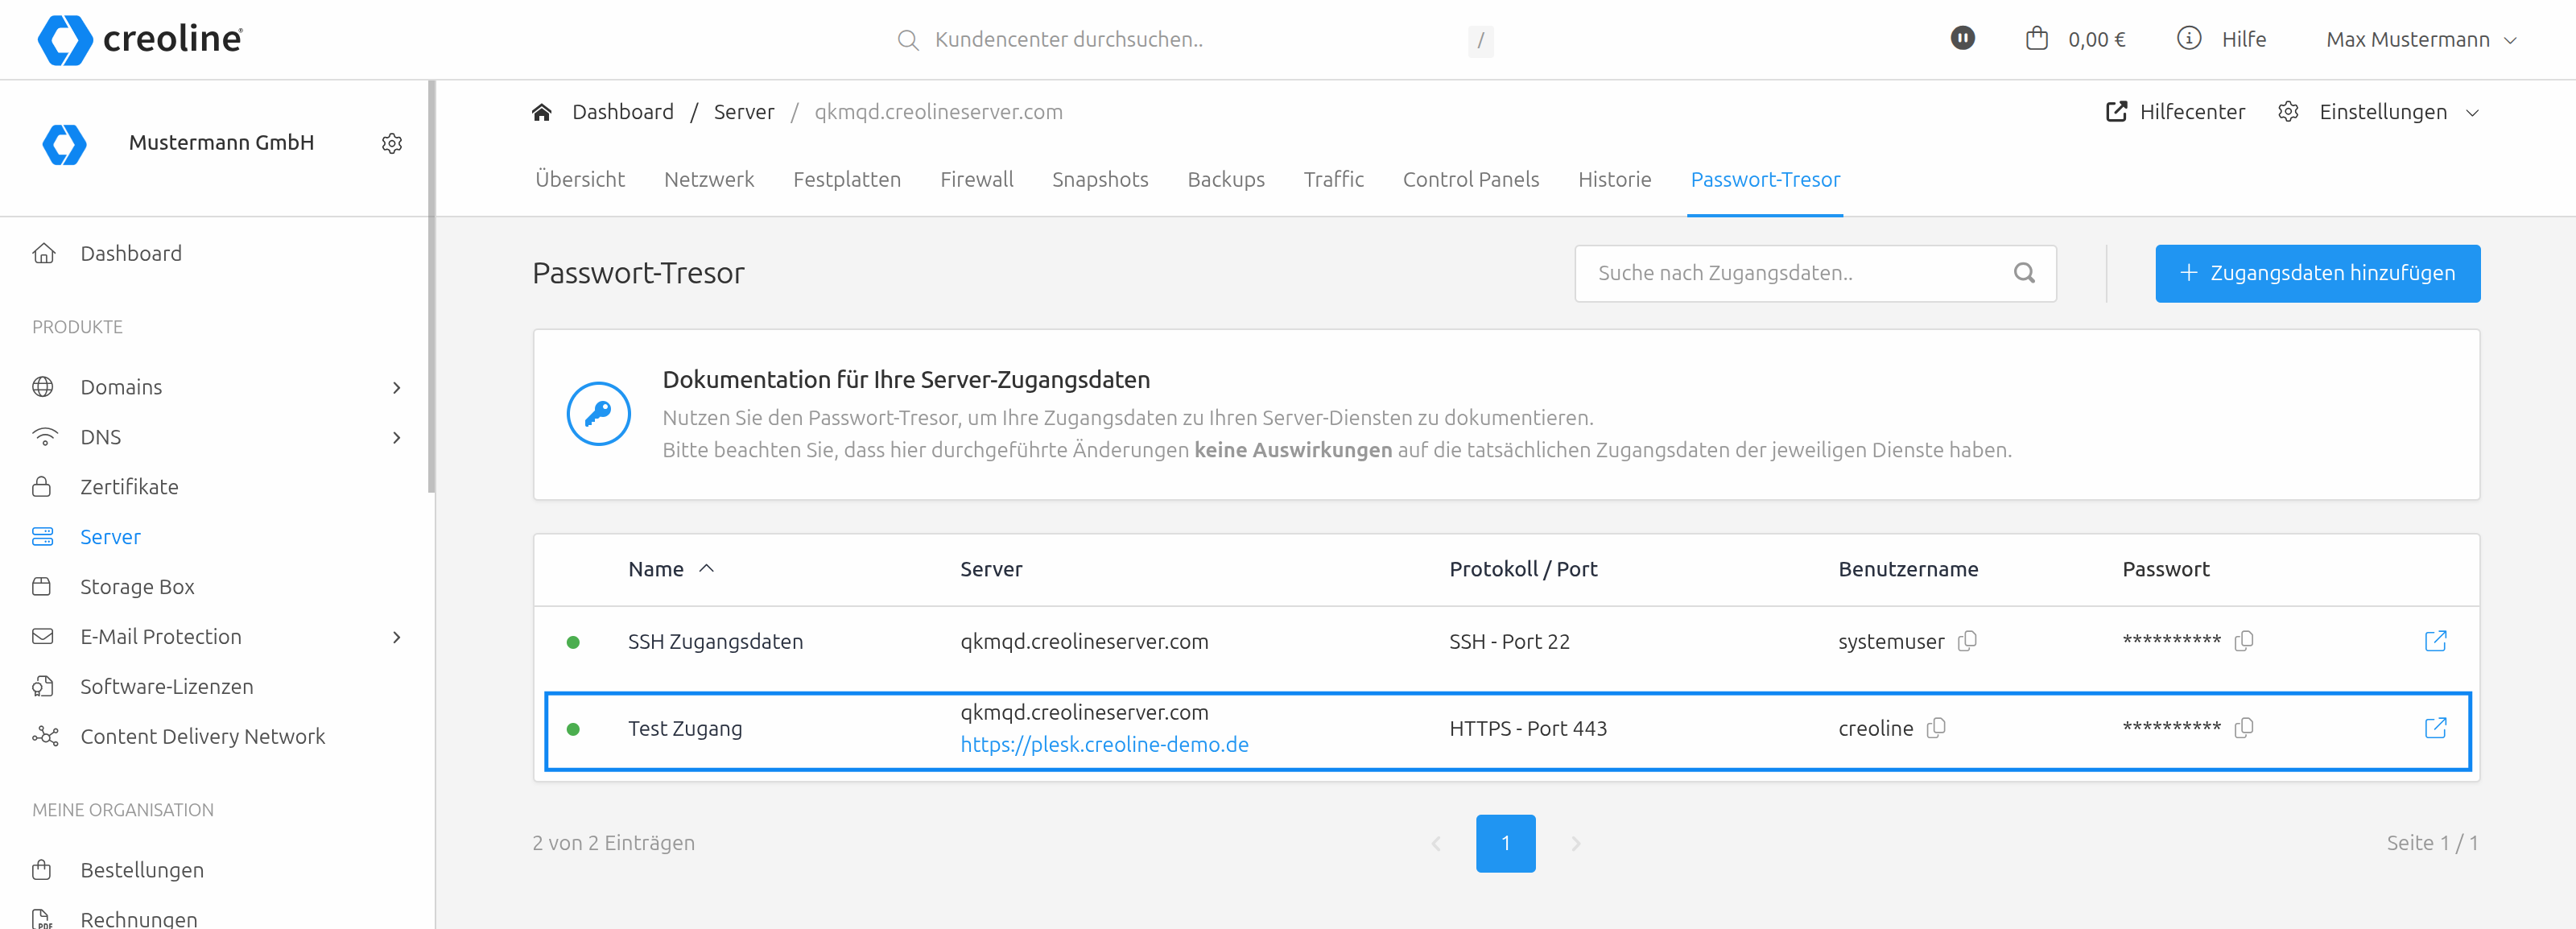Open the Einstellungen dropdown
Viewport: 2576px width, 929px height.
(2383, 112)
